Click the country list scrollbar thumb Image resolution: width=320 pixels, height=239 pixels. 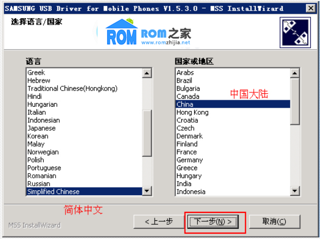point(294,101)
